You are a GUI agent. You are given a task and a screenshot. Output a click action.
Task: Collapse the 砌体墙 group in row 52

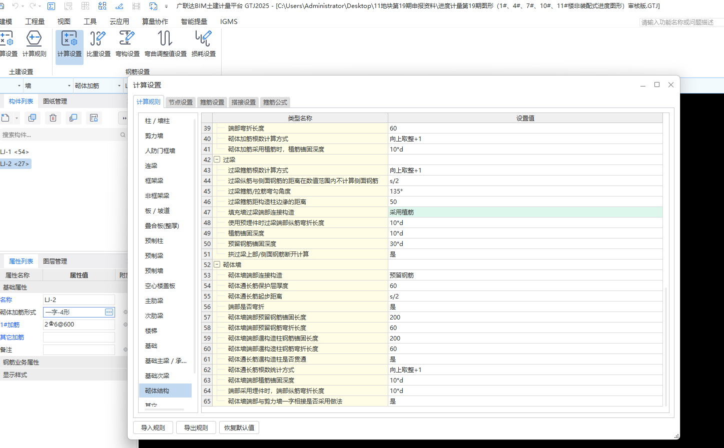pos(217,264)
